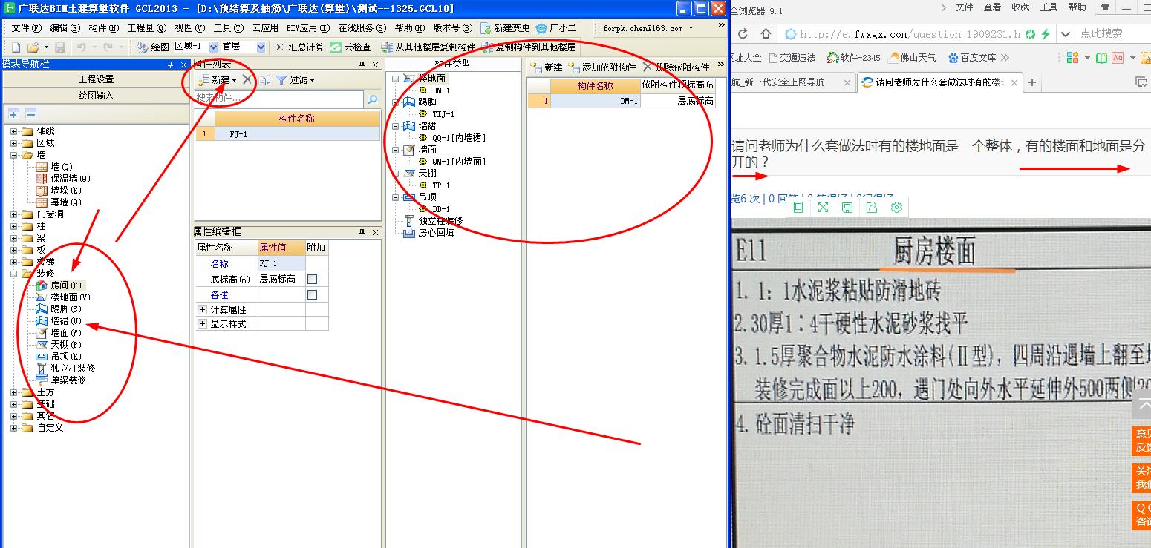Viewport: 1151px width, 548px height.
Task: Click 复制构件到其他楼层 toolbar button
Action: click(x=529, y=47)
